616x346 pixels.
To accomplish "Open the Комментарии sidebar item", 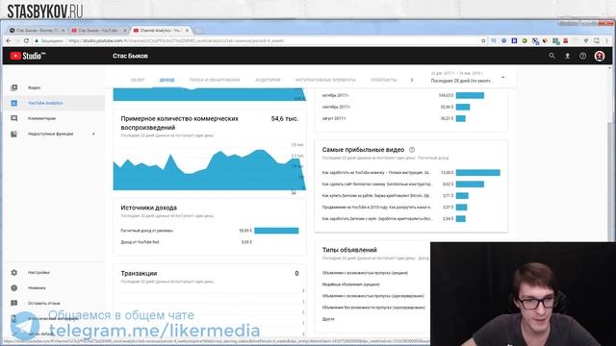I will tap(41, 118).
